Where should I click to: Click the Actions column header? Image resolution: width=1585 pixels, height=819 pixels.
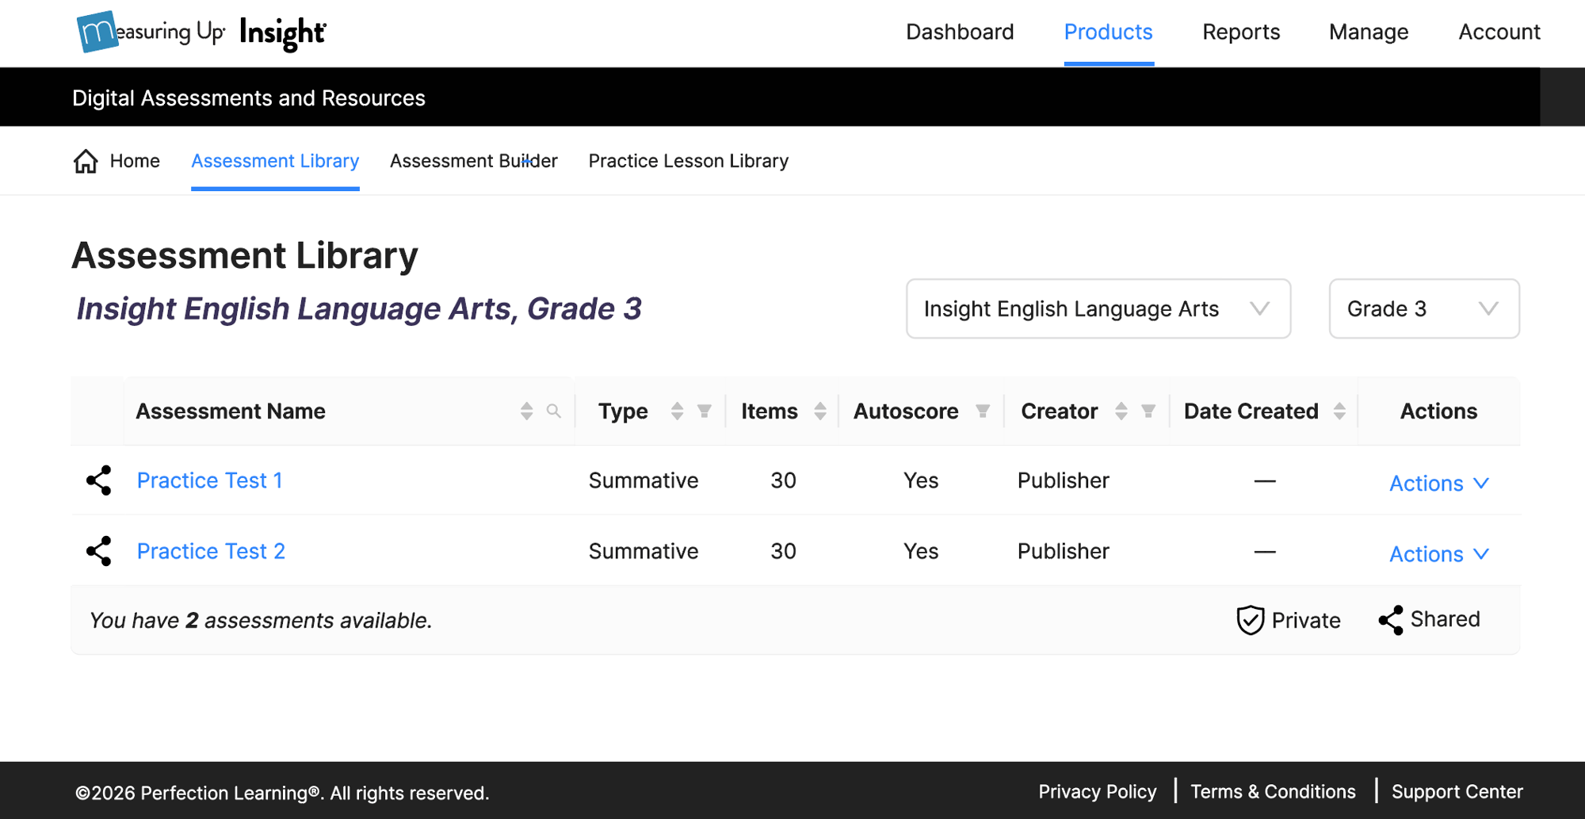pos(1438,411)
